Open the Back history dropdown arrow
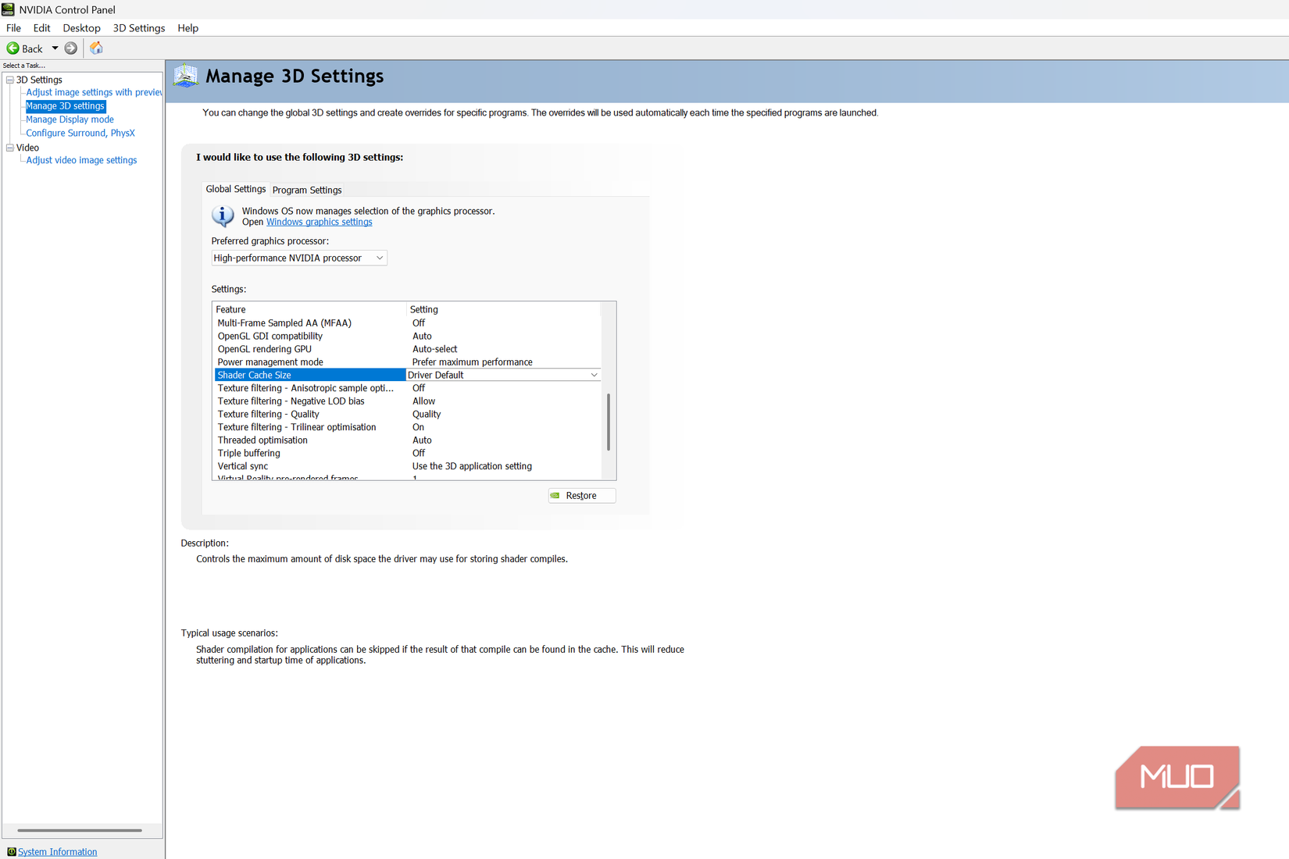Screen dimensions: 1289x859 [x=55, y=48]
